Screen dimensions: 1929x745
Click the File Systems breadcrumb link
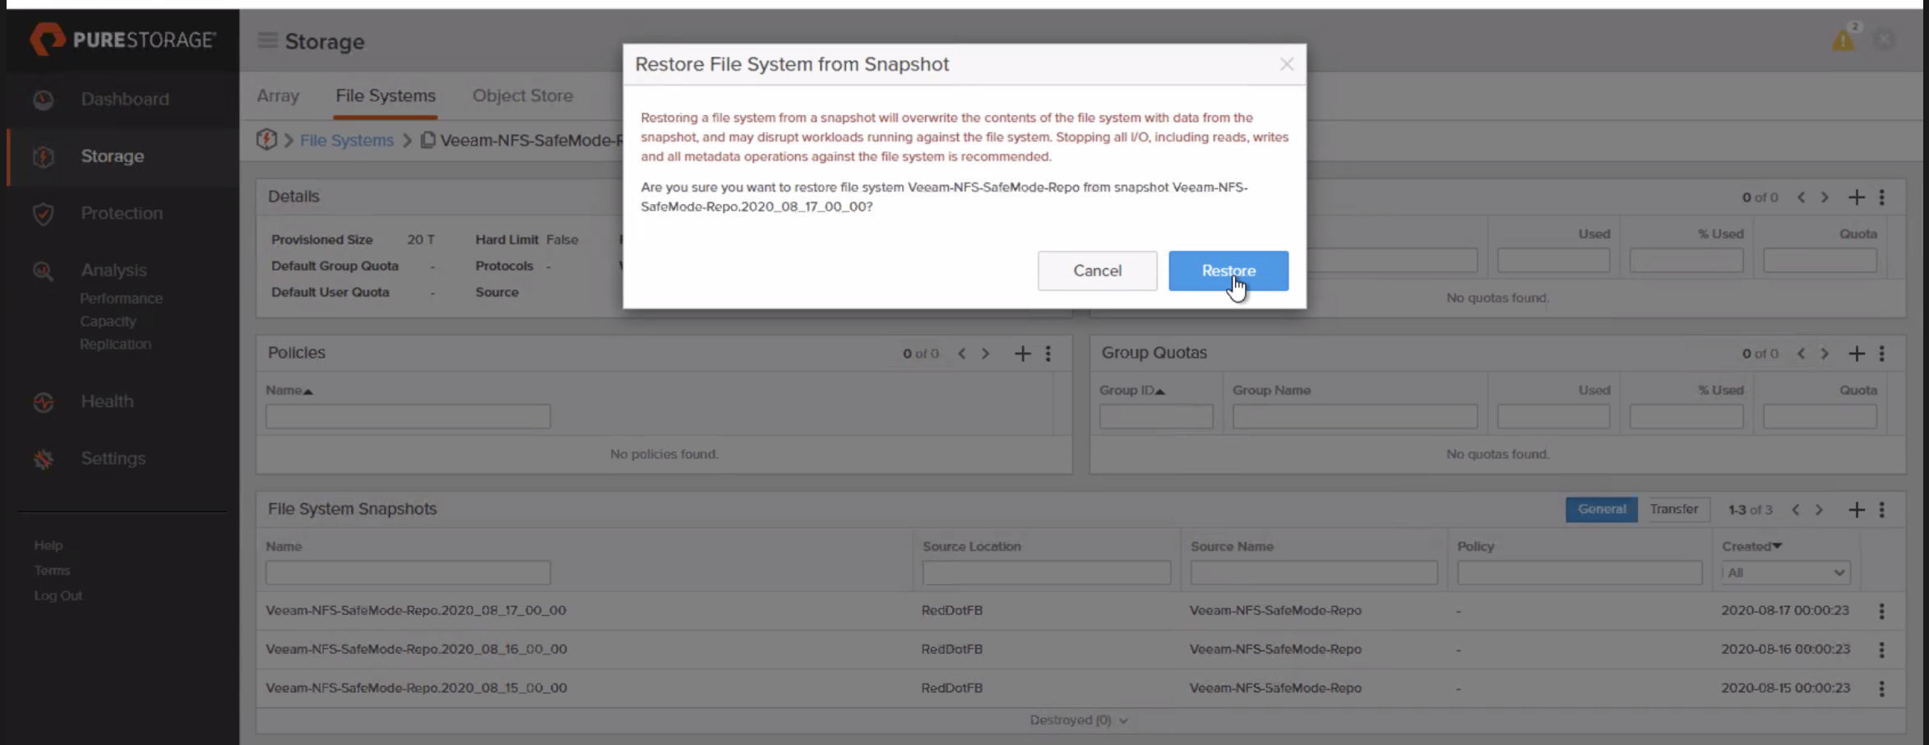(346, 141)
